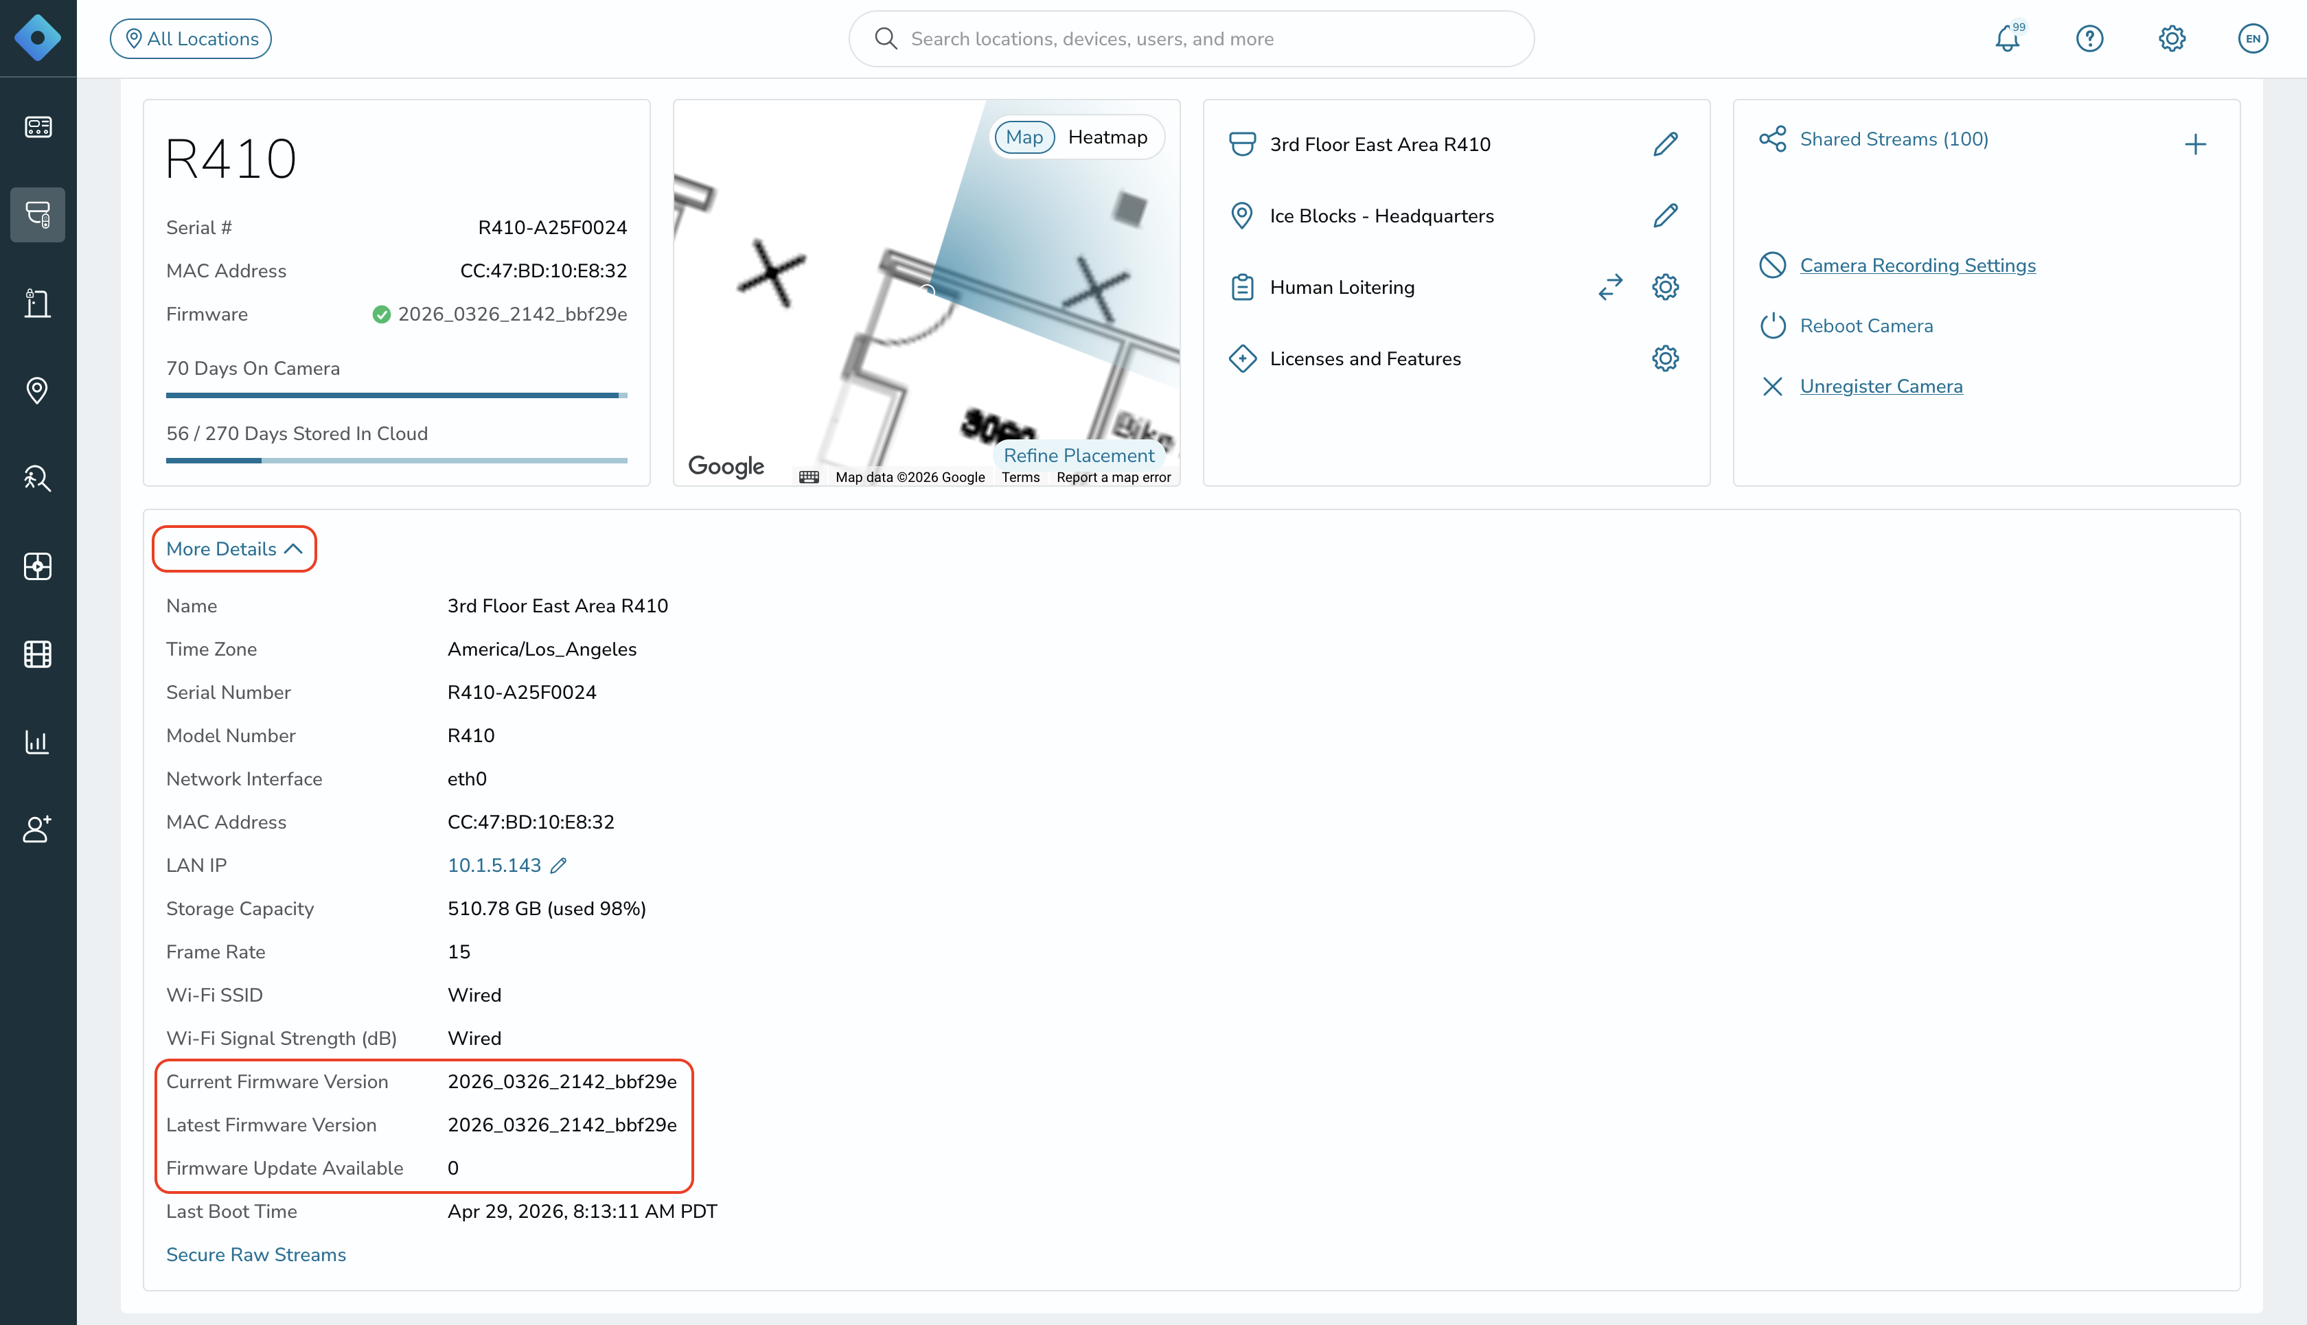Click the Latest Firmware Version value
This screenshot has width=2307, height=1325.
point(562,1126)
